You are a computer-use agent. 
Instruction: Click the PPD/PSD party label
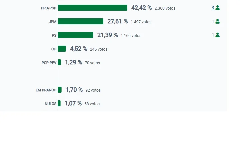[48, 8]
